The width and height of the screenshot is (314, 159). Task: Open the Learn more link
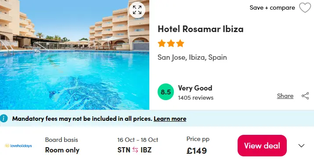click(170, 119)
